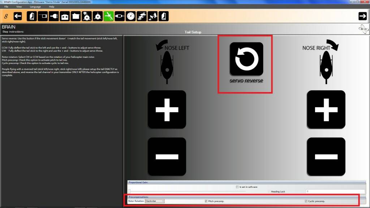Screen dimensions: 370x208
Task: Click the servo reverse button
Action: tap(246, 59)
